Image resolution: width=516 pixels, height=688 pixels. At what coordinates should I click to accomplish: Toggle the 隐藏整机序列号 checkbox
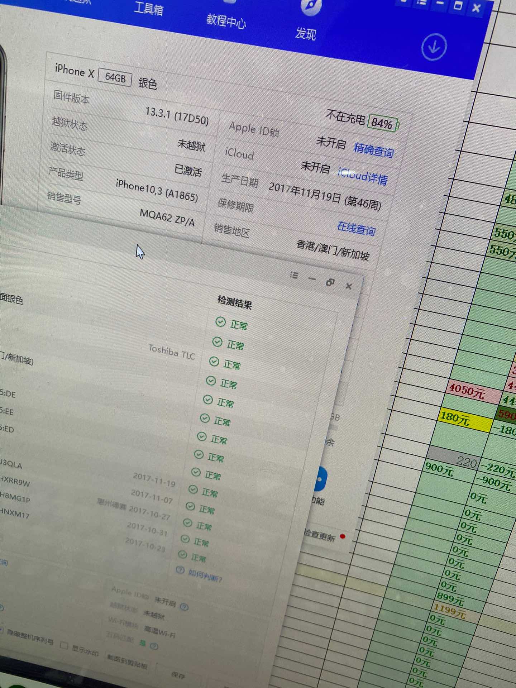1,630
